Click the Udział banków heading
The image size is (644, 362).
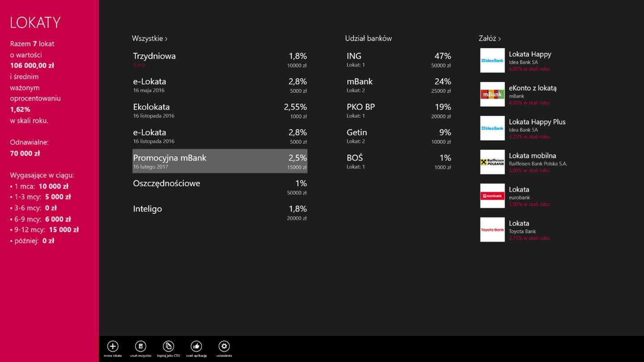[x=369, y=38]
